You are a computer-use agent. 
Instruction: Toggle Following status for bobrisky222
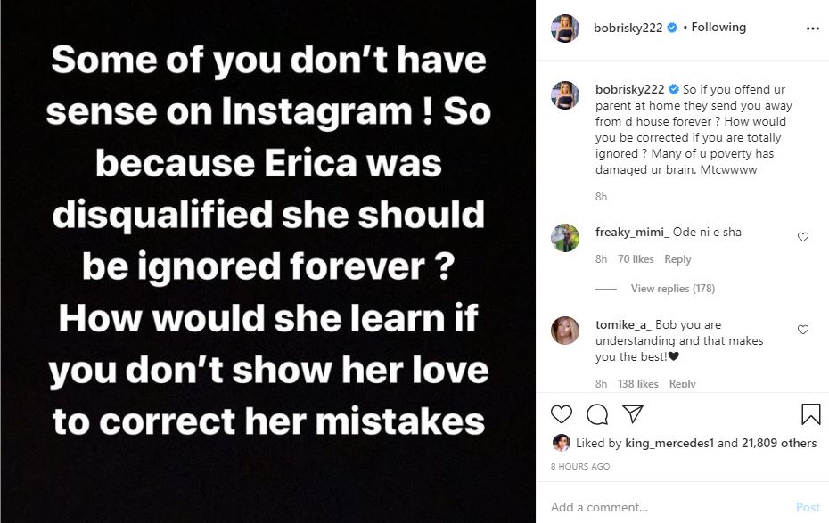[x=718, y=28]
